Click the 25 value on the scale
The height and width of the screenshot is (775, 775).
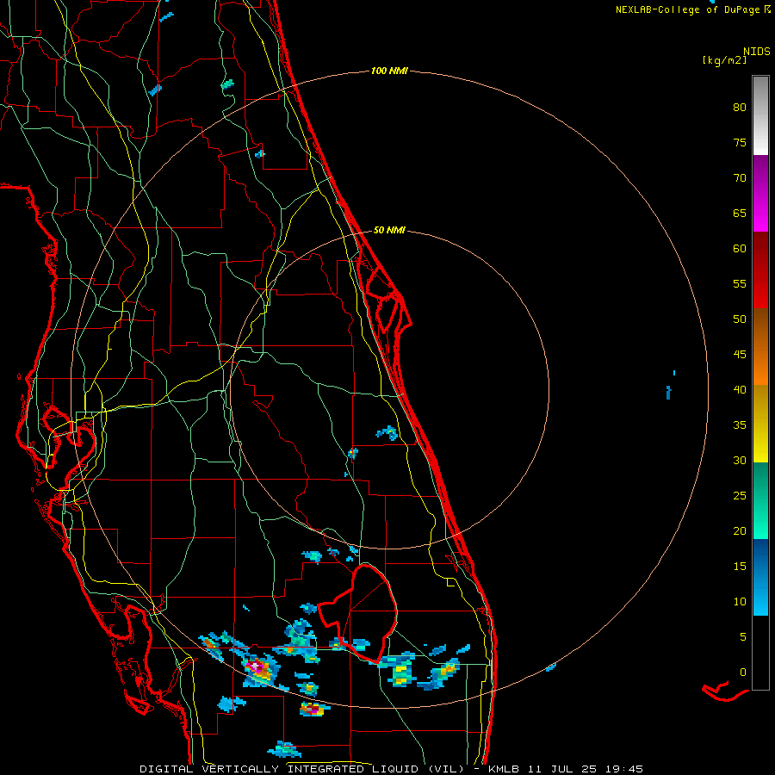click(740, 495)
